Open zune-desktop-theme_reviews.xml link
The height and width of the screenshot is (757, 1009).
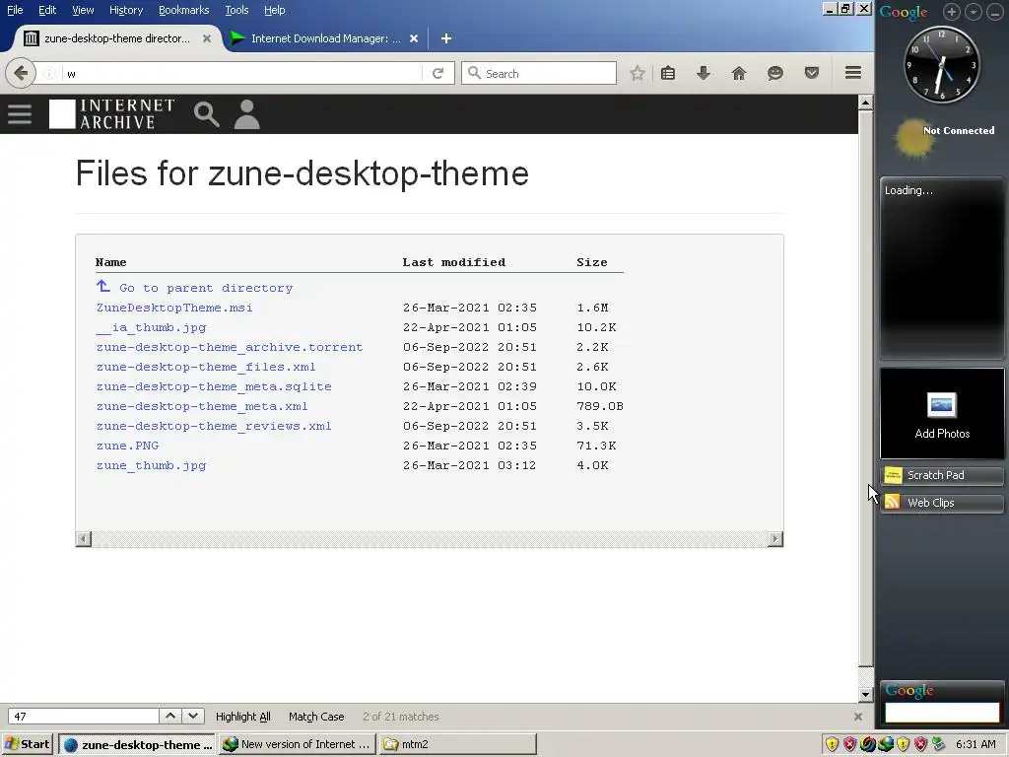coord(214,426)
